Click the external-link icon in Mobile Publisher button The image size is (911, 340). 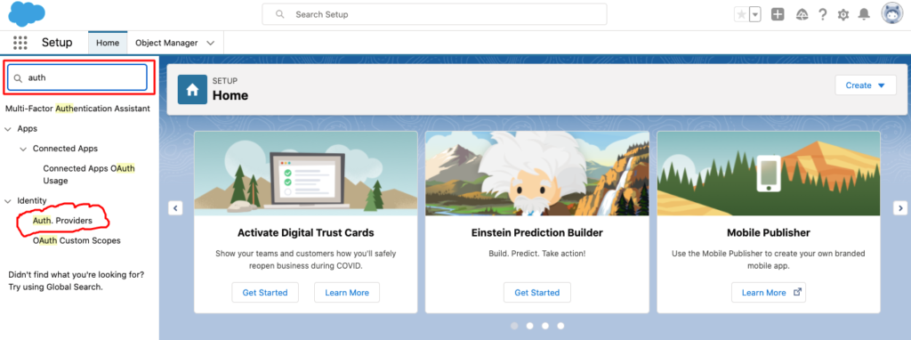point(797,292)
